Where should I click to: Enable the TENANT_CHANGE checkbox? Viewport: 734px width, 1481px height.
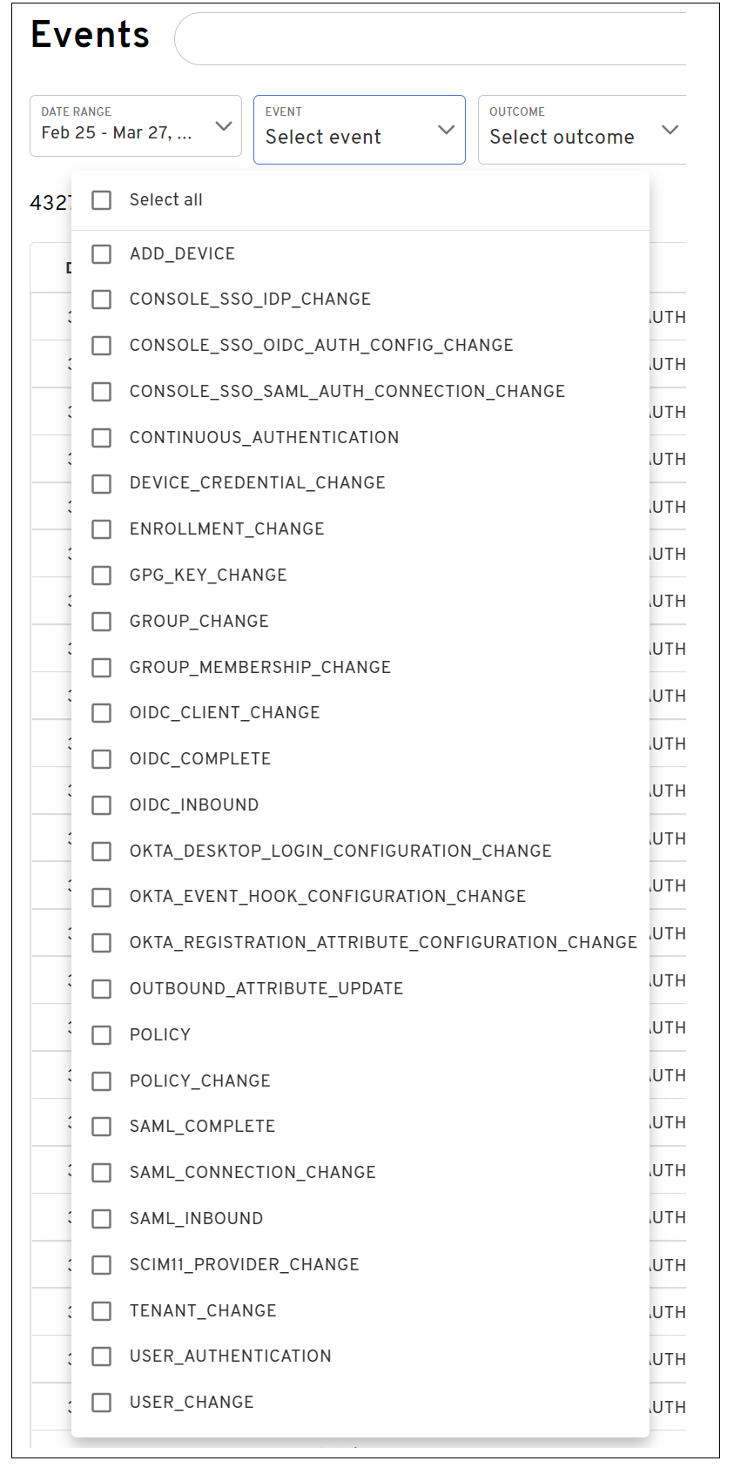click(x=101, y=1310)
